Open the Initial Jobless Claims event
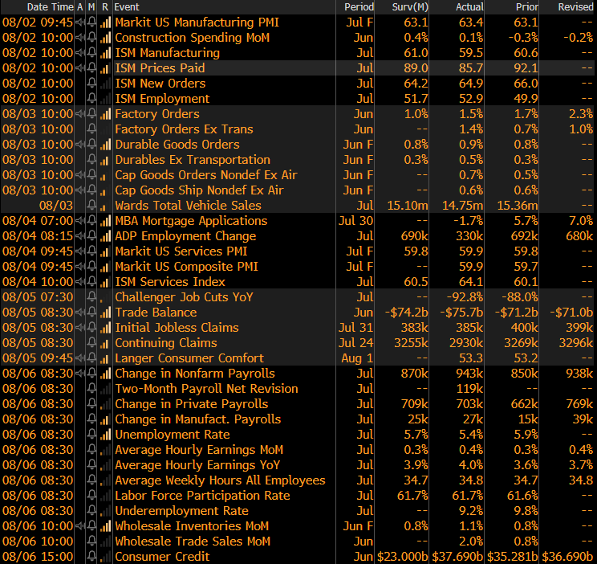 pyautogui.click(x=177, y=328)
